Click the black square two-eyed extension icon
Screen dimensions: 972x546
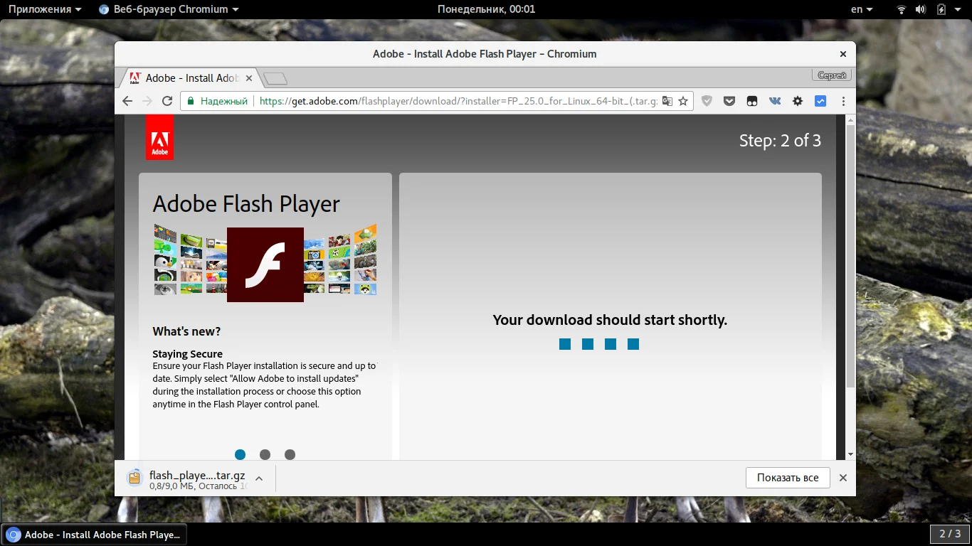pos(752,101)
